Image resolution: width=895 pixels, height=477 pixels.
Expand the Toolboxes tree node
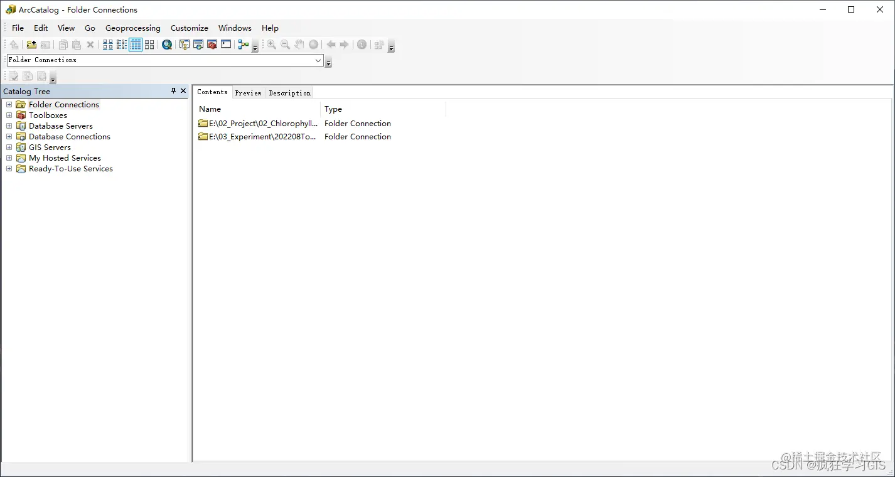[9, 115]
